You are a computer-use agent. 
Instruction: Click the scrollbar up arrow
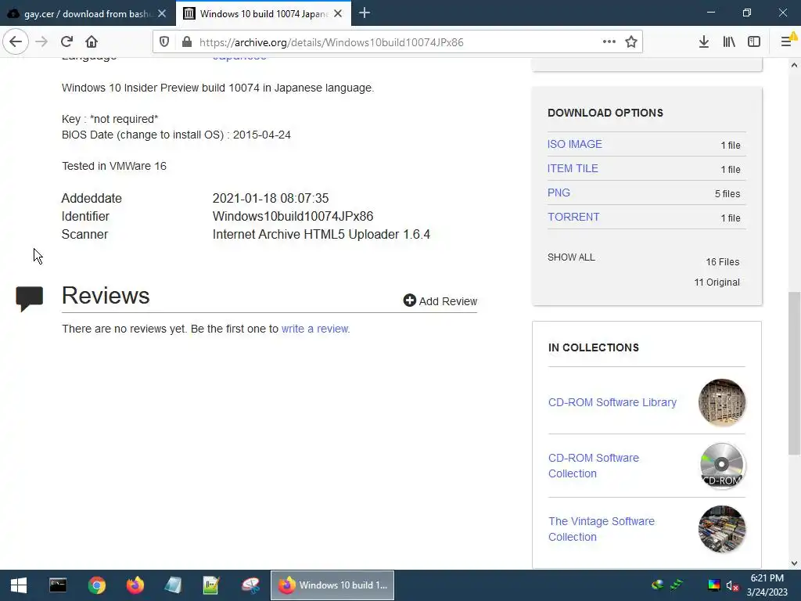(x=794, y=65)
